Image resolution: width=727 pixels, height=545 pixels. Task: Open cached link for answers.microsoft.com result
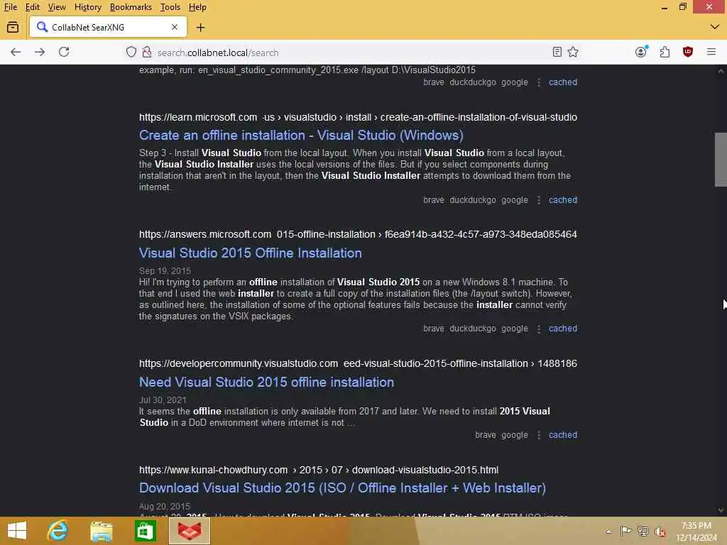(x=563, y=328)
